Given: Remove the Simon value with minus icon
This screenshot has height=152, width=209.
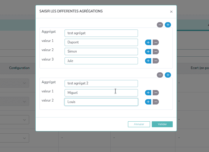Looking at the screenshot, I should (156, 52).
